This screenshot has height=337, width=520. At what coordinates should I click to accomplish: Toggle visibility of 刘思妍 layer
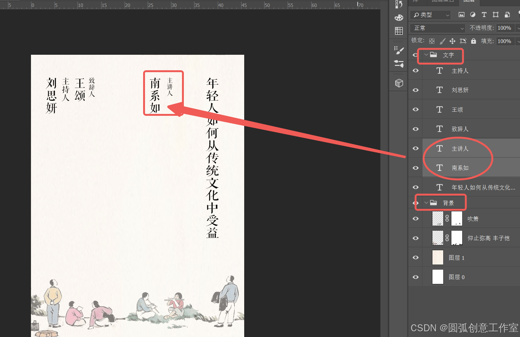tap(416, 90)
